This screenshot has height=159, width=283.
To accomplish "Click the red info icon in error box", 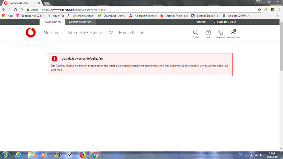I will point(54,59).
